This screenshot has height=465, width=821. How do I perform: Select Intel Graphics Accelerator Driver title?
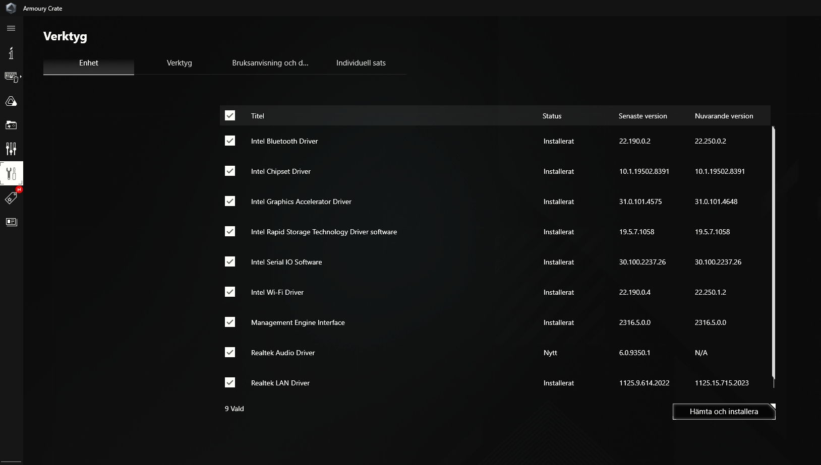tap(301, 202)
